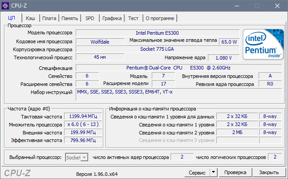Minimize the CPU-Z window
The image size is (288, 179).
[x=236, y=6]
